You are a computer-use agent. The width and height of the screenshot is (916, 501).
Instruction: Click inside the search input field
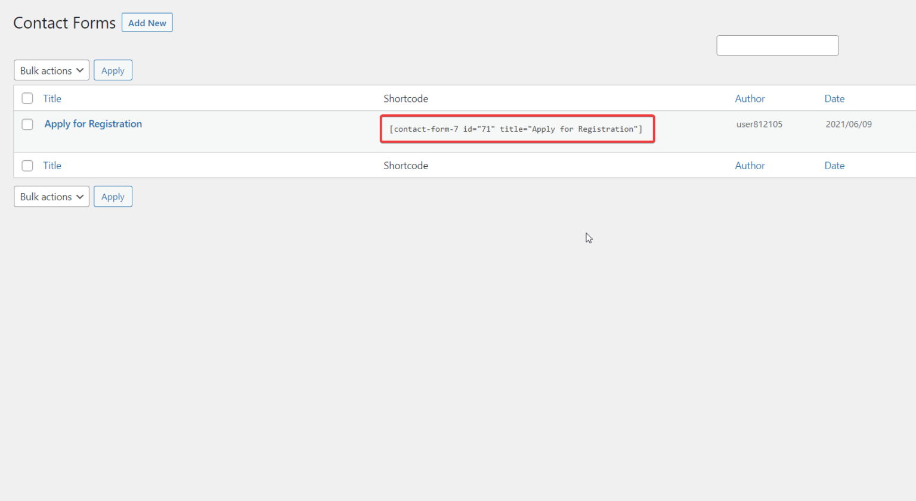(x=777, y=45)
